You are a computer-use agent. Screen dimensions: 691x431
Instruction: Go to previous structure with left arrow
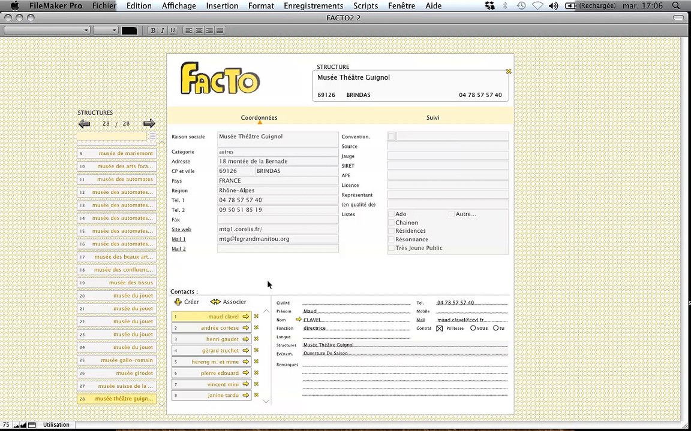pos(84,124)
